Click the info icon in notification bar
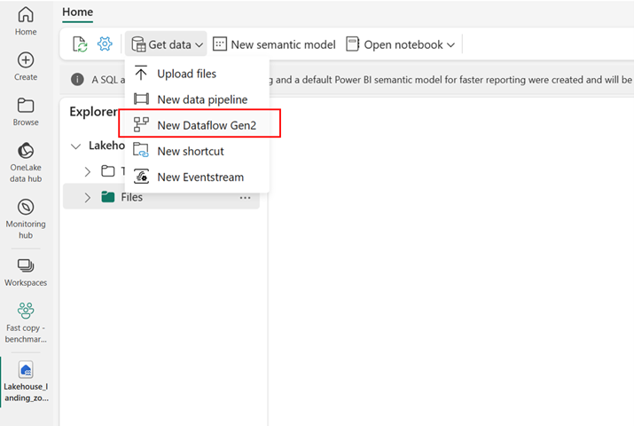 pos(77,79)
